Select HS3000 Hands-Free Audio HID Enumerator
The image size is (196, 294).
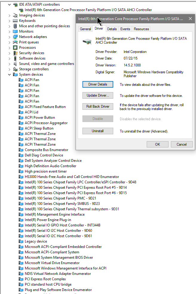72,177
